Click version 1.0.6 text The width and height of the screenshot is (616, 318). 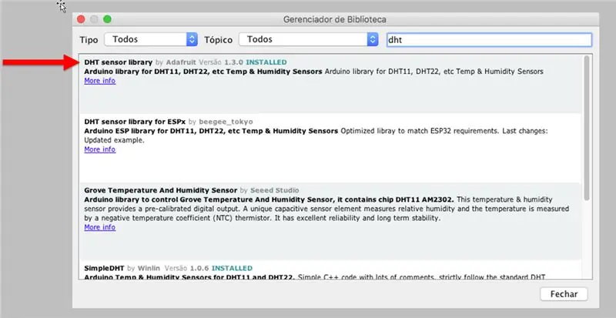click(x=199, y=268)
